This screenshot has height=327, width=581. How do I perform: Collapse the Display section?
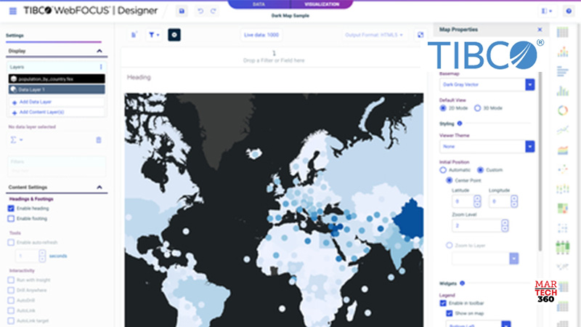click(x=99, y=51)
